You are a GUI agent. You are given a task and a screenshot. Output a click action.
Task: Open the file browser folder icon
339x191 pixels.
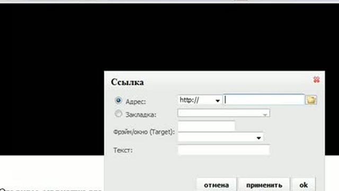coord(311,100)
